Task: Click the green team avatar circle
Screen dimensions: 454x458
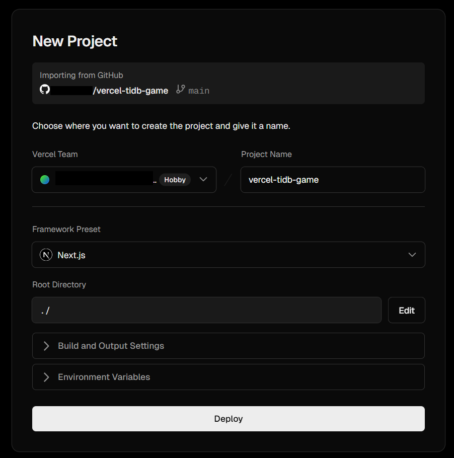Action: click(45, 180)
